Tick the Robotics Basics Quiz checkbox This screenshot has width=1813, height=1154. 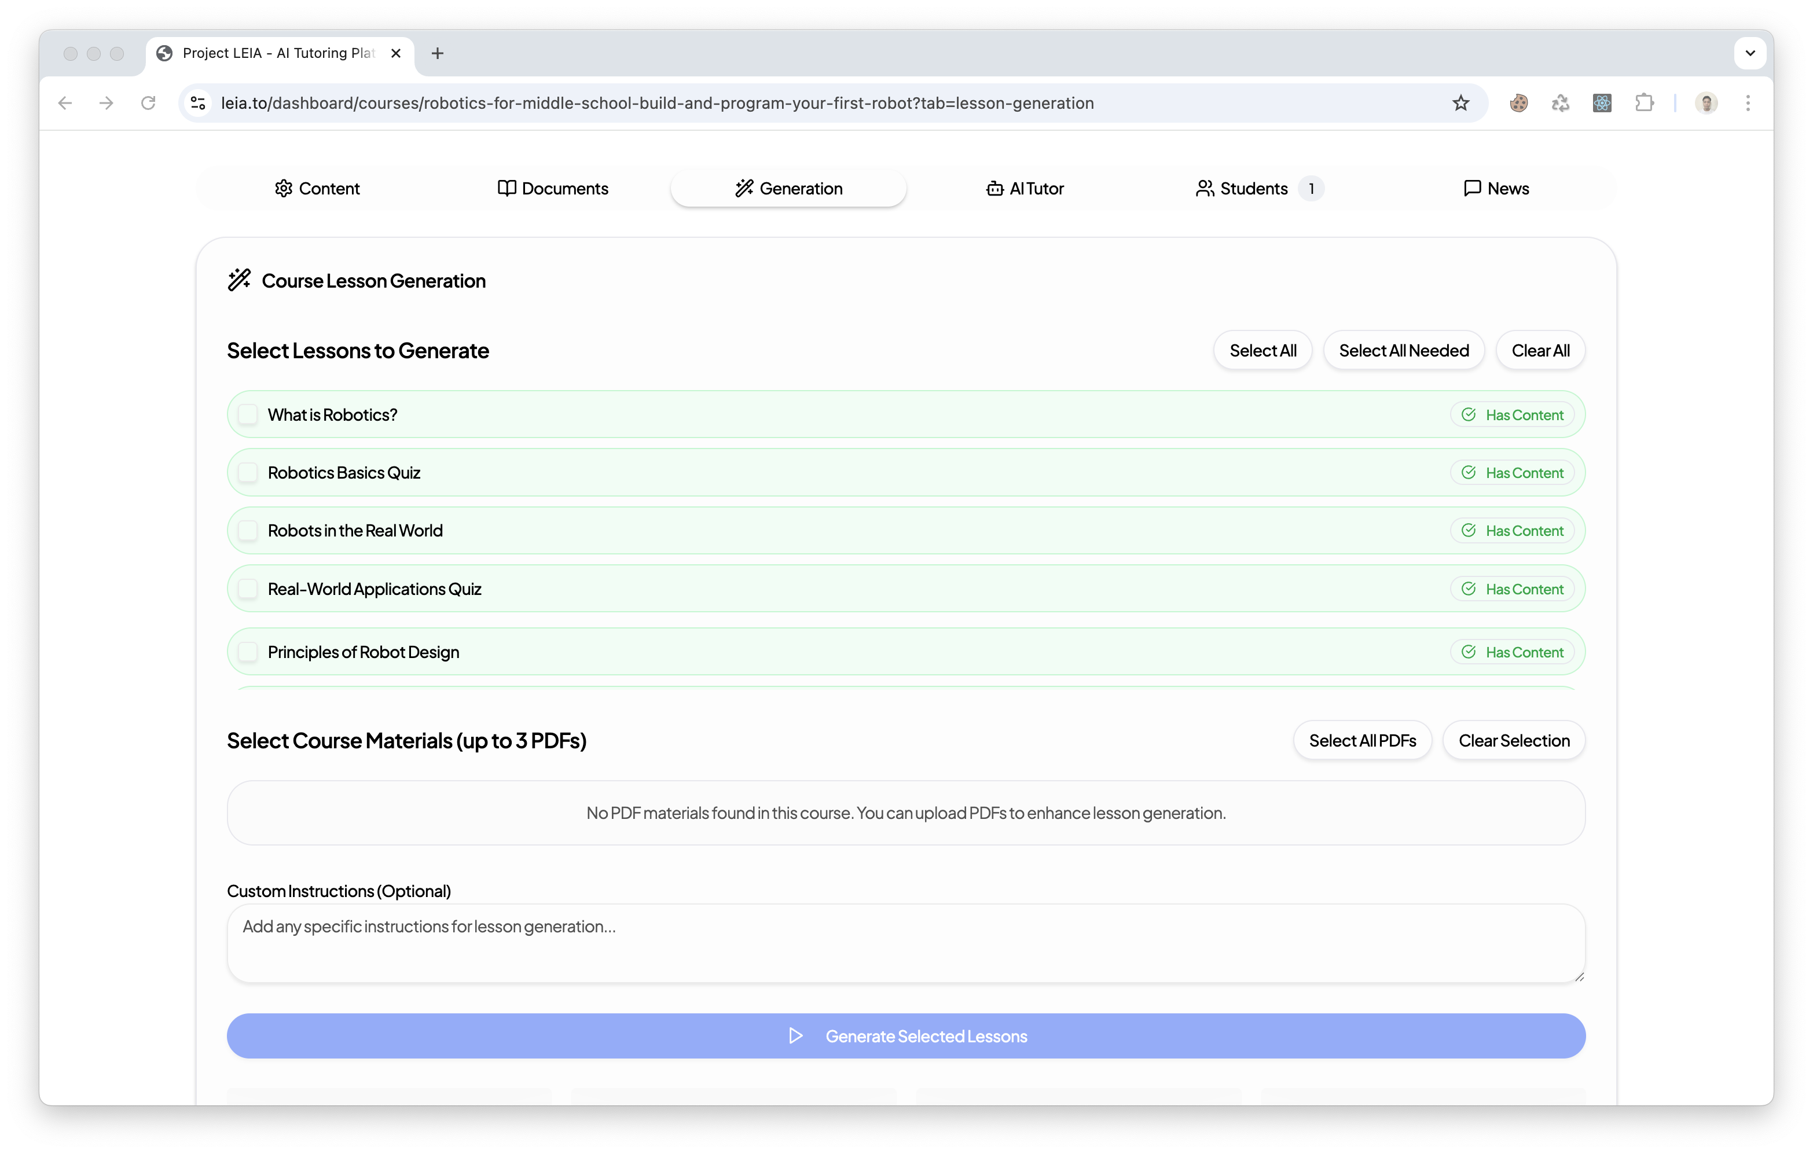click(248, 473)
